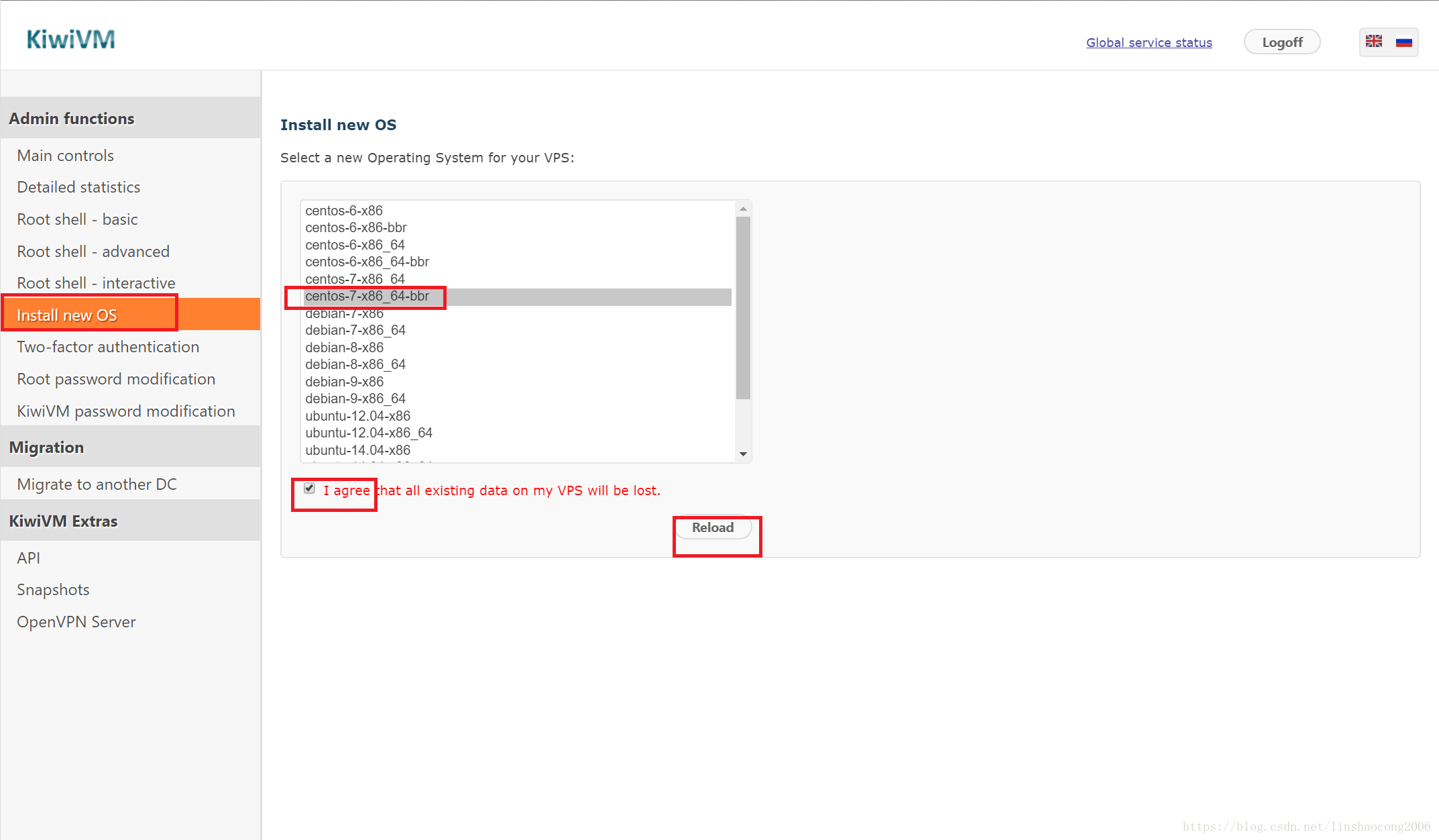Image resolution: width=1439 pixels, height=840 pixels.
Task: Open Main controls in sidebar
Action: coord(65,156)
